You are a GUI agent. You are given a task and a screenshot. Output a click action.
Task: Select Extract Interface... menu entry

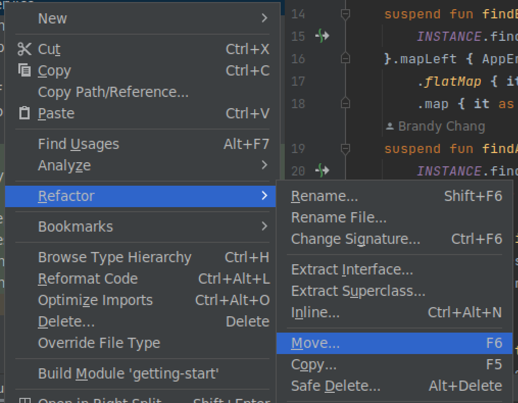352,269
